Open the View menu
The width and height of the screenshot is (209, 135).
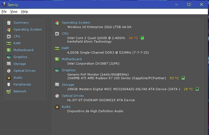click(x=14, y=12)
